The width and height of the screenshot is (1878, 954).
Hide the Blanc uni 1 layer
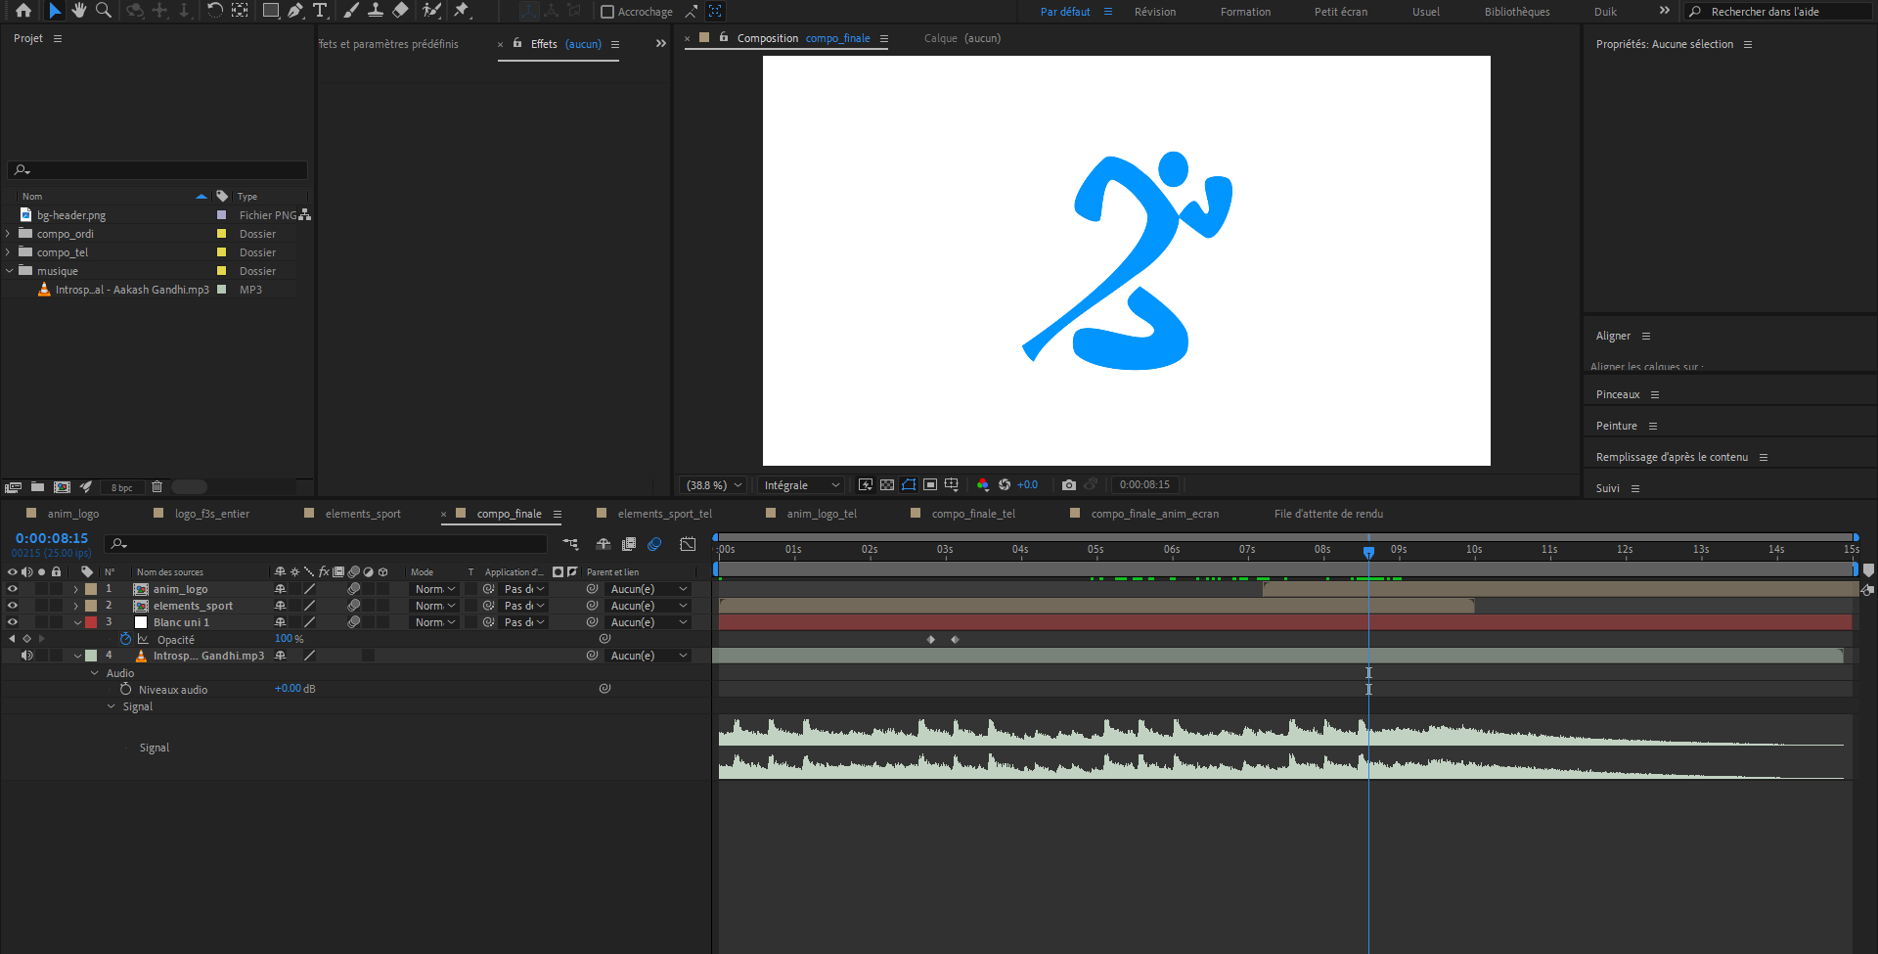click(x=13, y=622)
